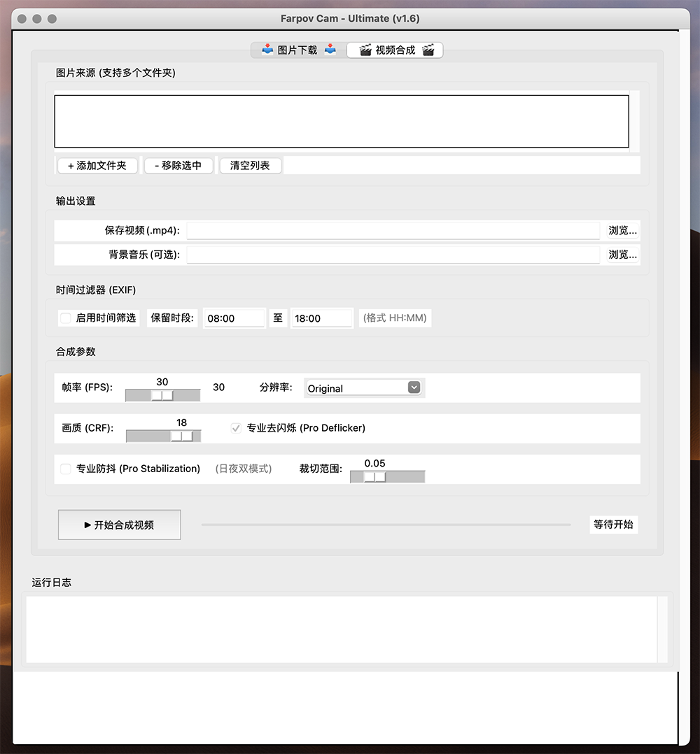Screen dimensions: 700x754
Task: Click the - 移除选中 button
Action: (178, 166)
